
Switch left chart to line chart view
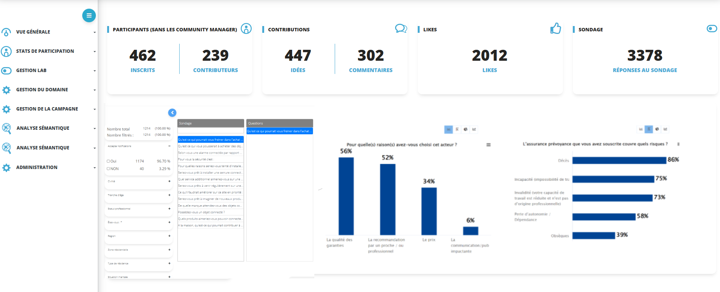click(x=474, y=129)
